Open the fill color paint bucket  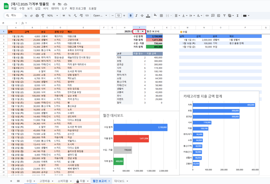click(155, 16)
